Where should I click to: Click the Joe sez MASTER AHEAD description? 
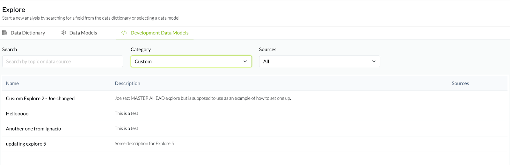click(203, 98)
